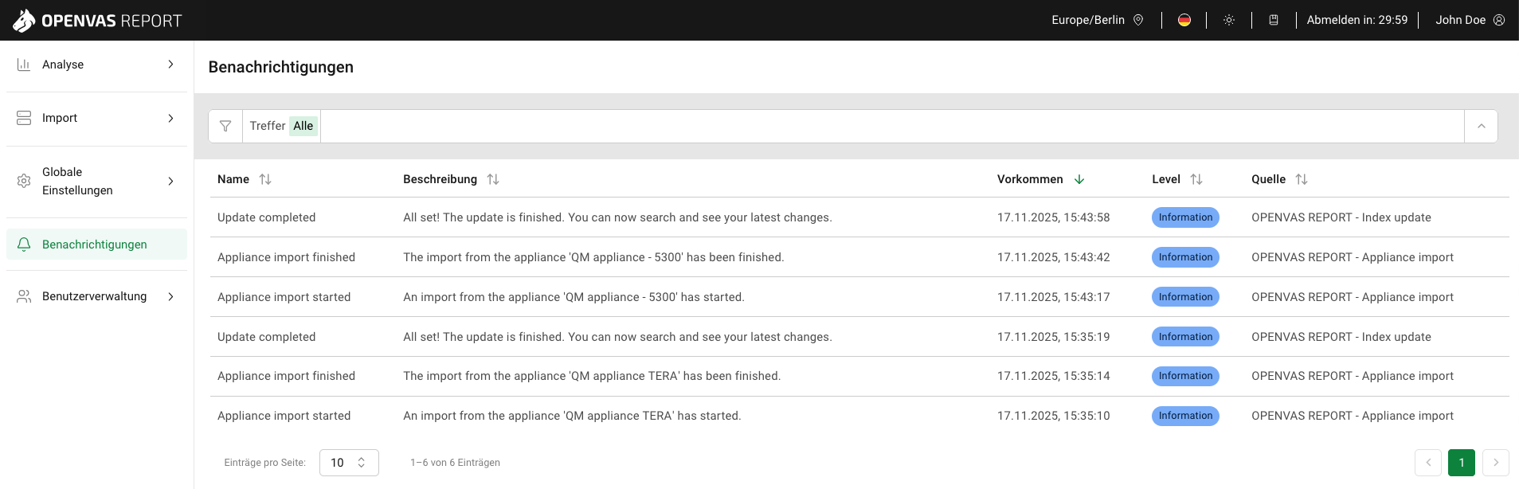Open the documentation book icon in header
Viewport: 1519px width, 489px height.
pyautogui.click(x=1274, y=20)
